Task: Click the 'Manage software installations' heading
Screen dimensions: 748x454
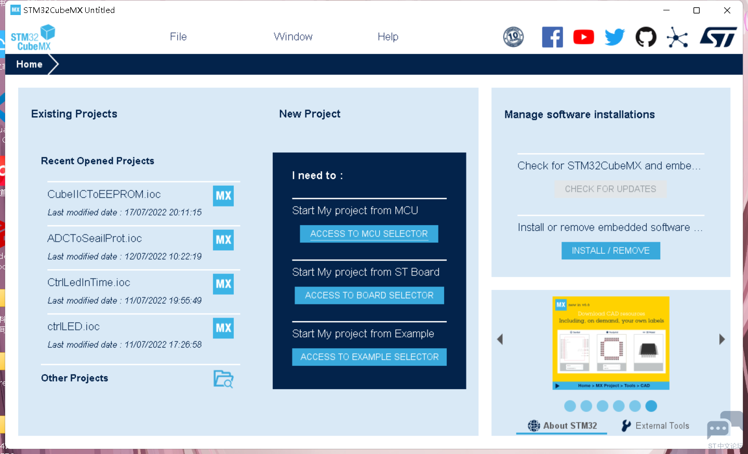Action: 580,115
